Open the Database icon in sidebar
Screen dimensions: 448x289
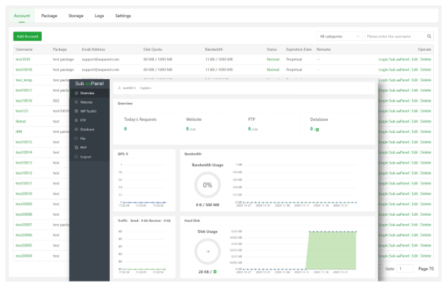coord(76,129)
